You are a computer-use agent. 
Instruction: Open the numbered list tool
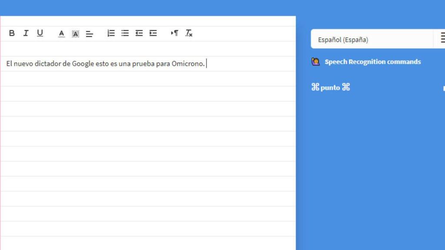110,33
